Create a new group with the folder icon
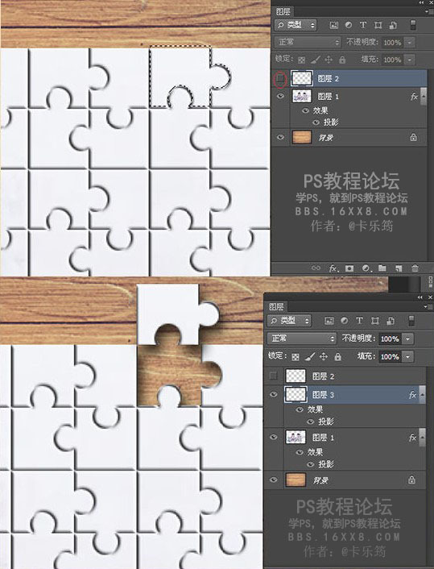434x569 pixels. point(382,268)
